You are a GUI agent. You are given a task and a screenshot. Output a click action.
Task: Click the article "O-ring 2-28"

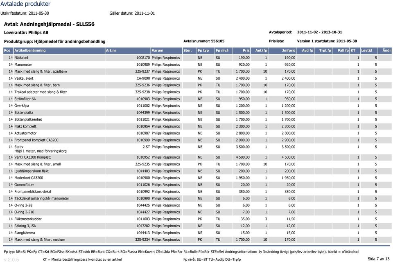coord(23,206)
